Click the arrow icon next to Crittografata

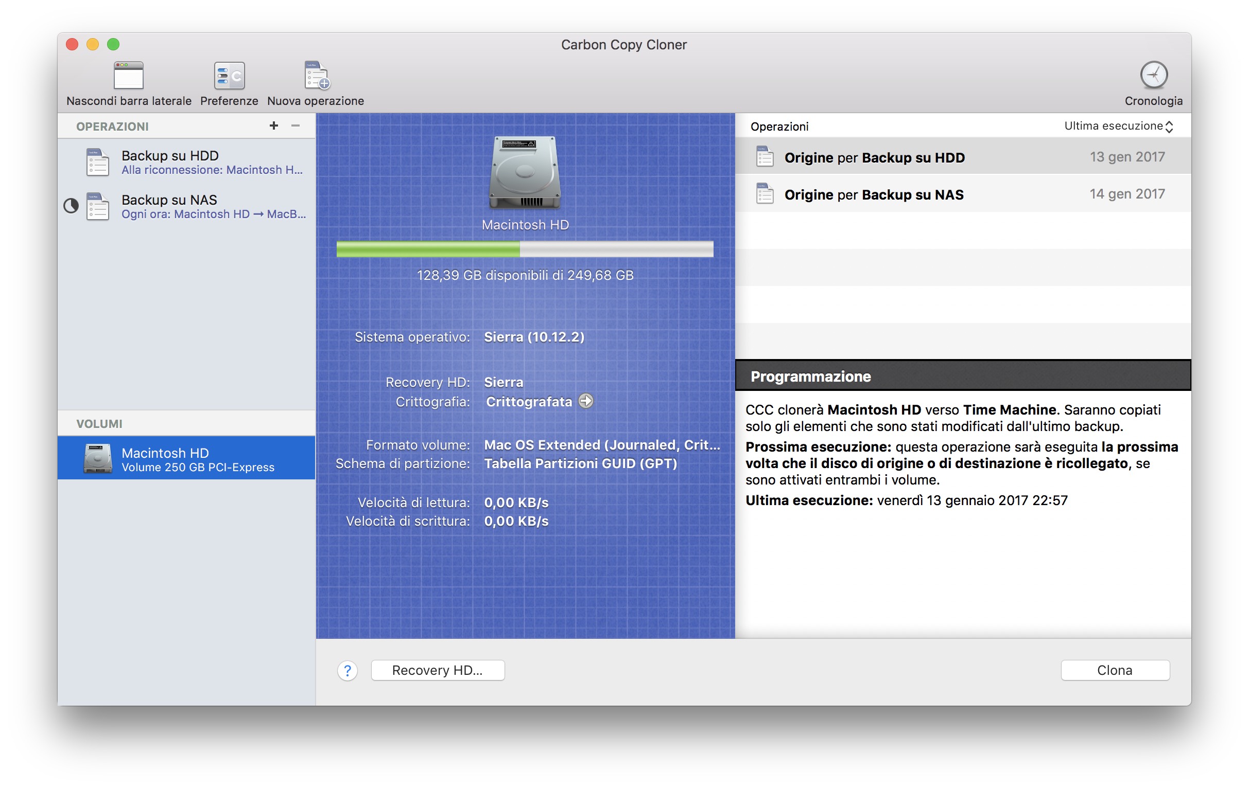586,401
